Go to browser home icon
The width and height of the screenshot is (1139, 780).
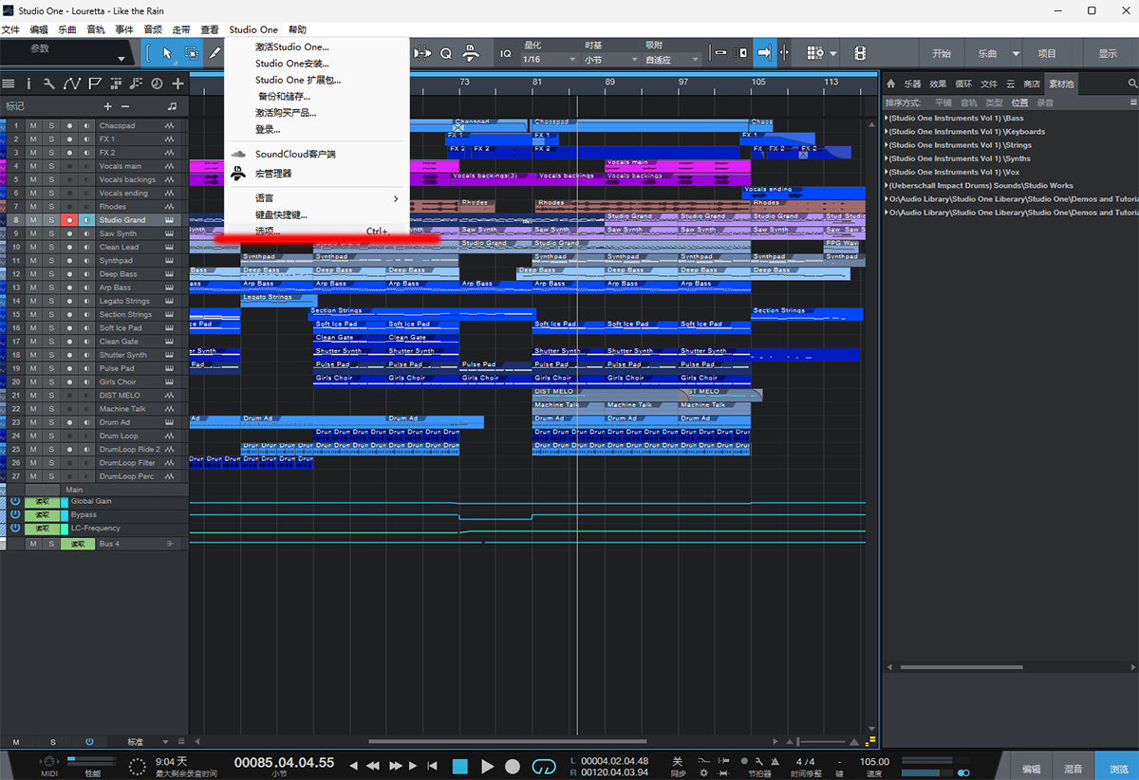pos(891,84)
